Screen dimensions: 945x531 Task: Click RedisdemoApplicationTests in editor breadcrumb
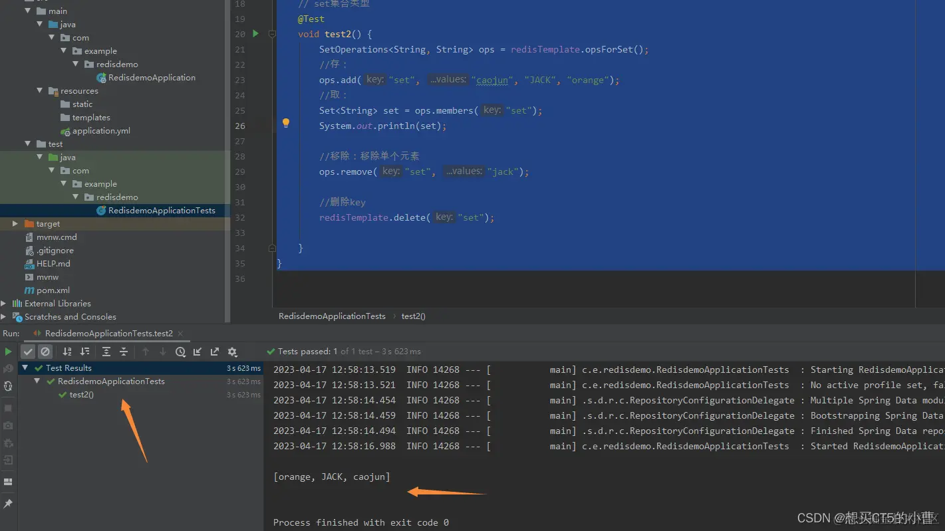pyautogui.click(x=332, y=316)
